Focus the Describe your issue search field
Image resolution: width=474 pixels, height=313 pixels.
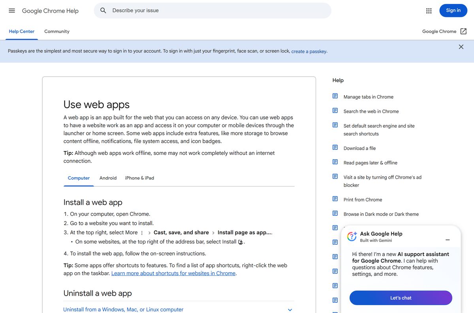click(x=213, y=11)
